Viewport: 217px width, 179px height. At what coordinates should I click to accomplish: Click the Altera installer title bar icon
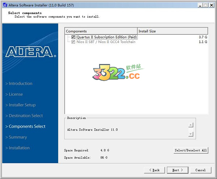[x=5, y=5]
